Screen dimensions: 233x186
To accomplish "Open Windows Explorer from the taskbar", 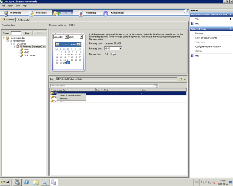I will [x=35, y=182].
